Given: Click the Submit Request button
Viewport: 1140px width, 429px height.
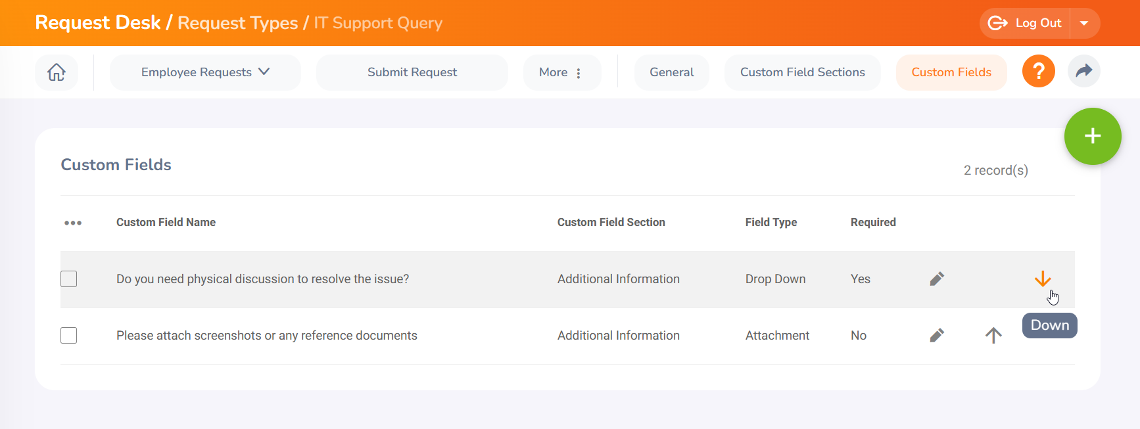Looking at the screenshot, I should click(x=412, y=72).
